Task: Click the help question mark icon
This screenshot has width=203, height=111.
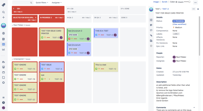Action: 4,103
